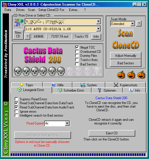149x159 pixels.
Task: Uncheck Read SubChannel Data from AudioTrack
Action: coord(16,107)
